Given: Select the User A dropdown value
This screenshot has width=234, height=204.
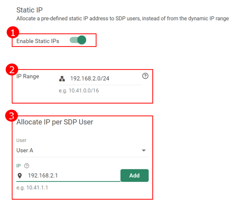Looking at the screenshot, I should click(x=25, y=151).
